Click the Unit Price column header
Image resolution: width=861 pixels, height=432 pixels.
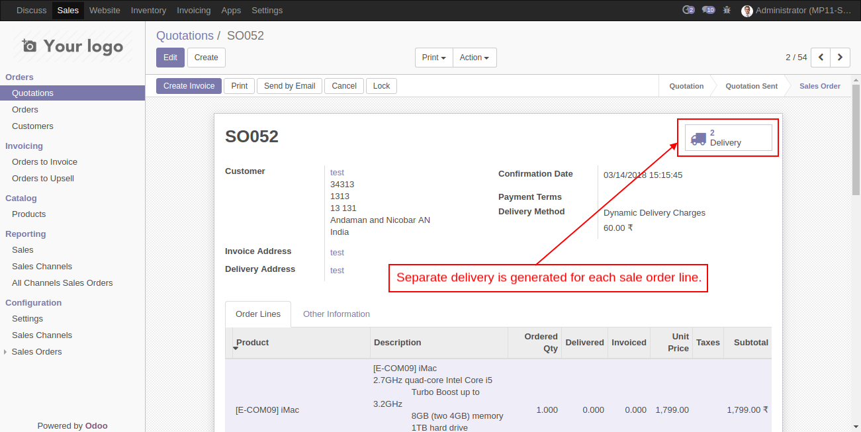pos(671,343)
